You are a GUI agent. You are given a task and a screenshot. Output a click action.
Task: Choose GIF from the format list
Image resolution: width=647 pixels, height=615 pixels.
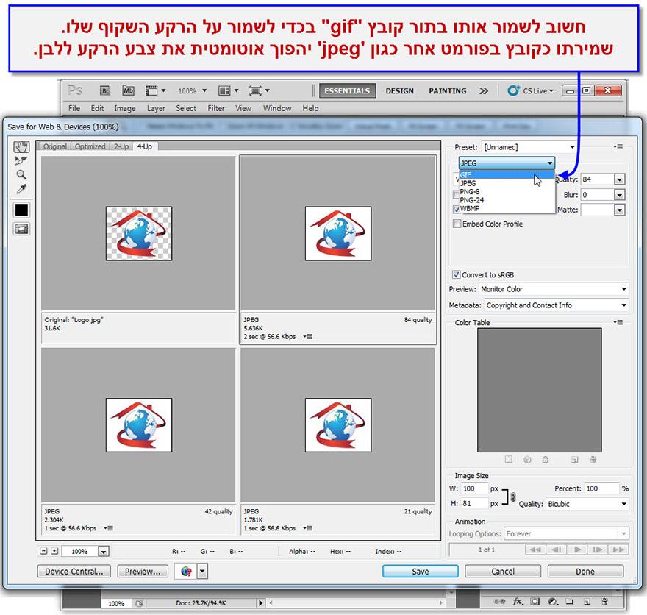507,174
